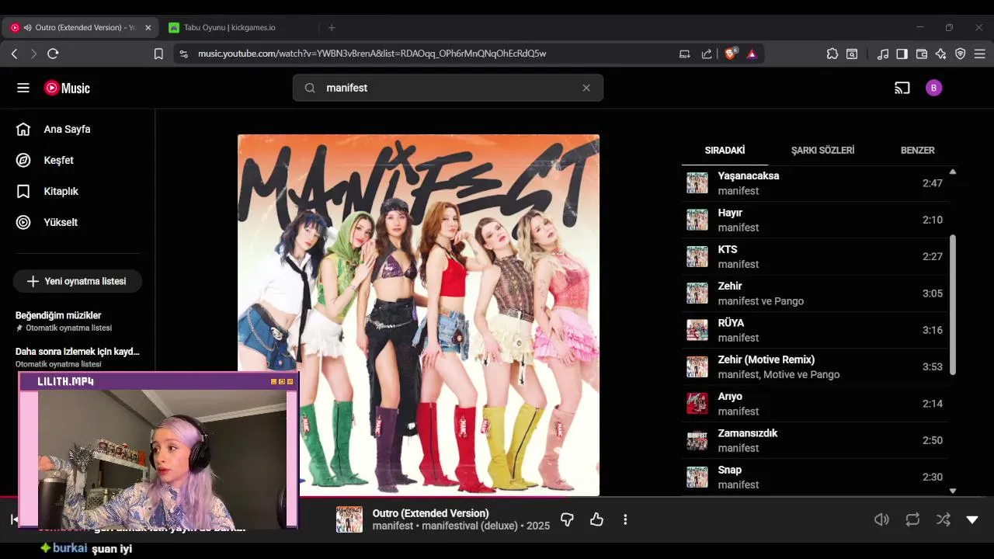
Task: Like the Outro (Extended Version) song
Action: (596, 519)
